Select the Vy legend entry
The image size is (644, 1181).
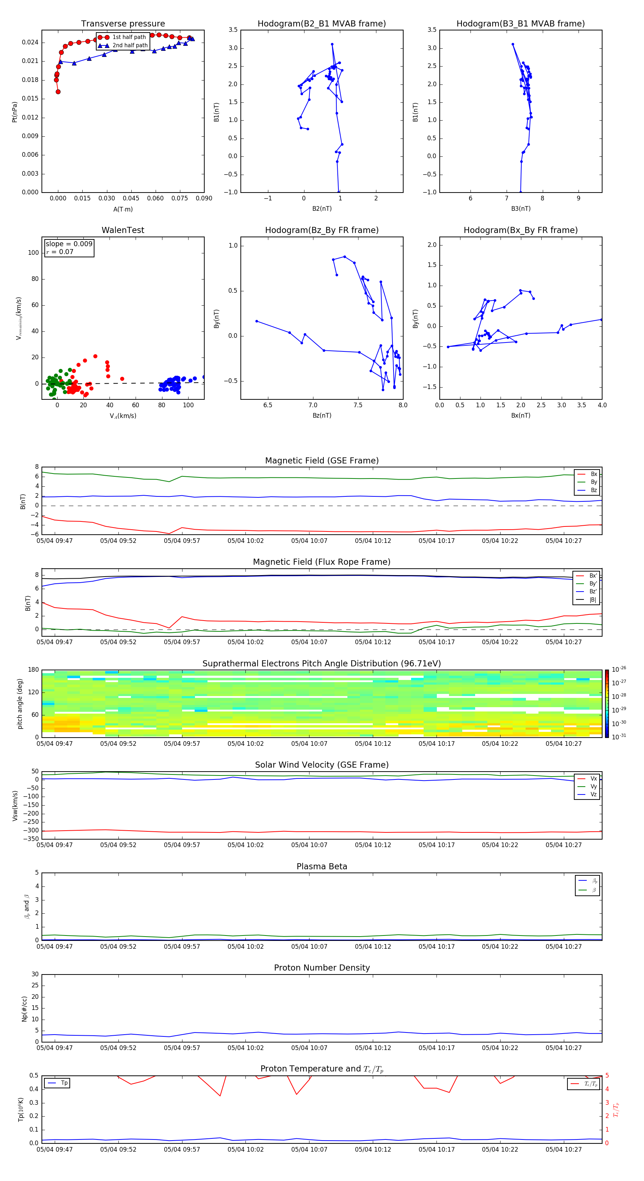587,787
